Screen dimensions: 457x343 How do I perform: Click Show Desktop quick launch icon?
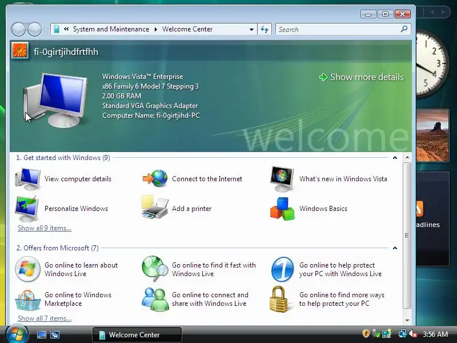click(x=42, y=334)
